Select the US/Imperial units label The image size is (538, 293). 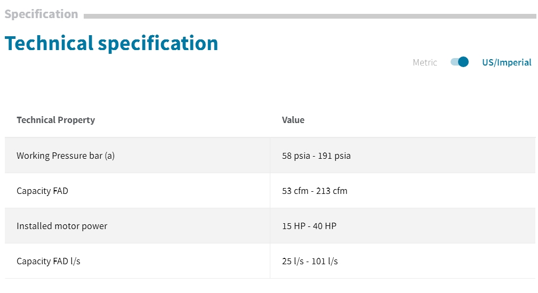click(507, 62)
